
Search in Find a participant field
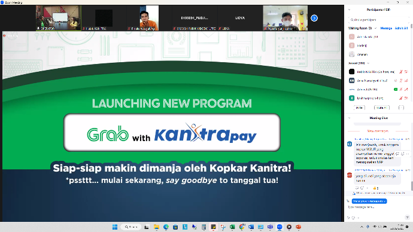point(378,20)
